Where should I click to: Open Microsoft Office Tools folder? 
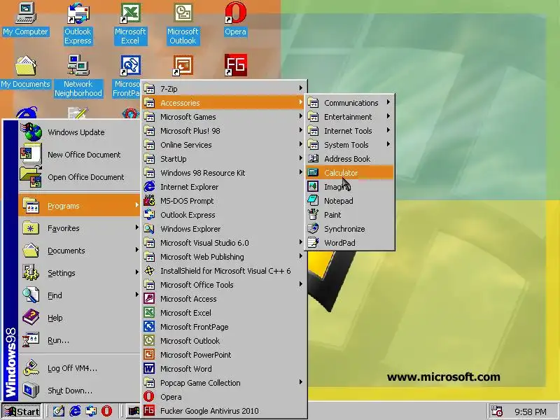(224, 284)
